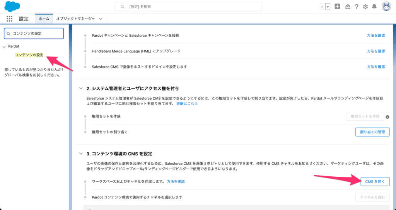This screenshot has width=396, height=210.
Task: Open the オブジェクトマネージャ tab dropdown chevron
Action: (101, 19)
